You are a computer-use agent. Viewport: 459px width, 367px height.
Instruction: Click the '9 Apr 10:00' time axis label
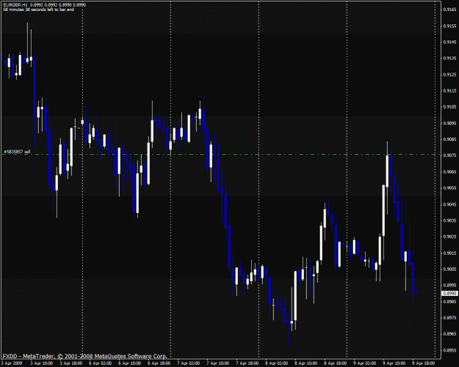click(394, 363)
